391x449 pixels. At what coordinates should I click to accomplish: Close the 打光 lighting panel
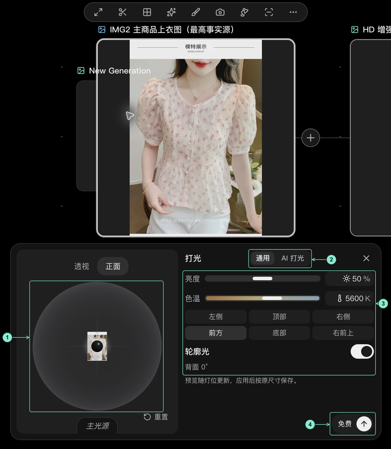366,258
